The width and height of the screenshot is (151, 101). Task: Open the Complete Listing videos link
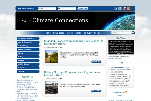115,59
